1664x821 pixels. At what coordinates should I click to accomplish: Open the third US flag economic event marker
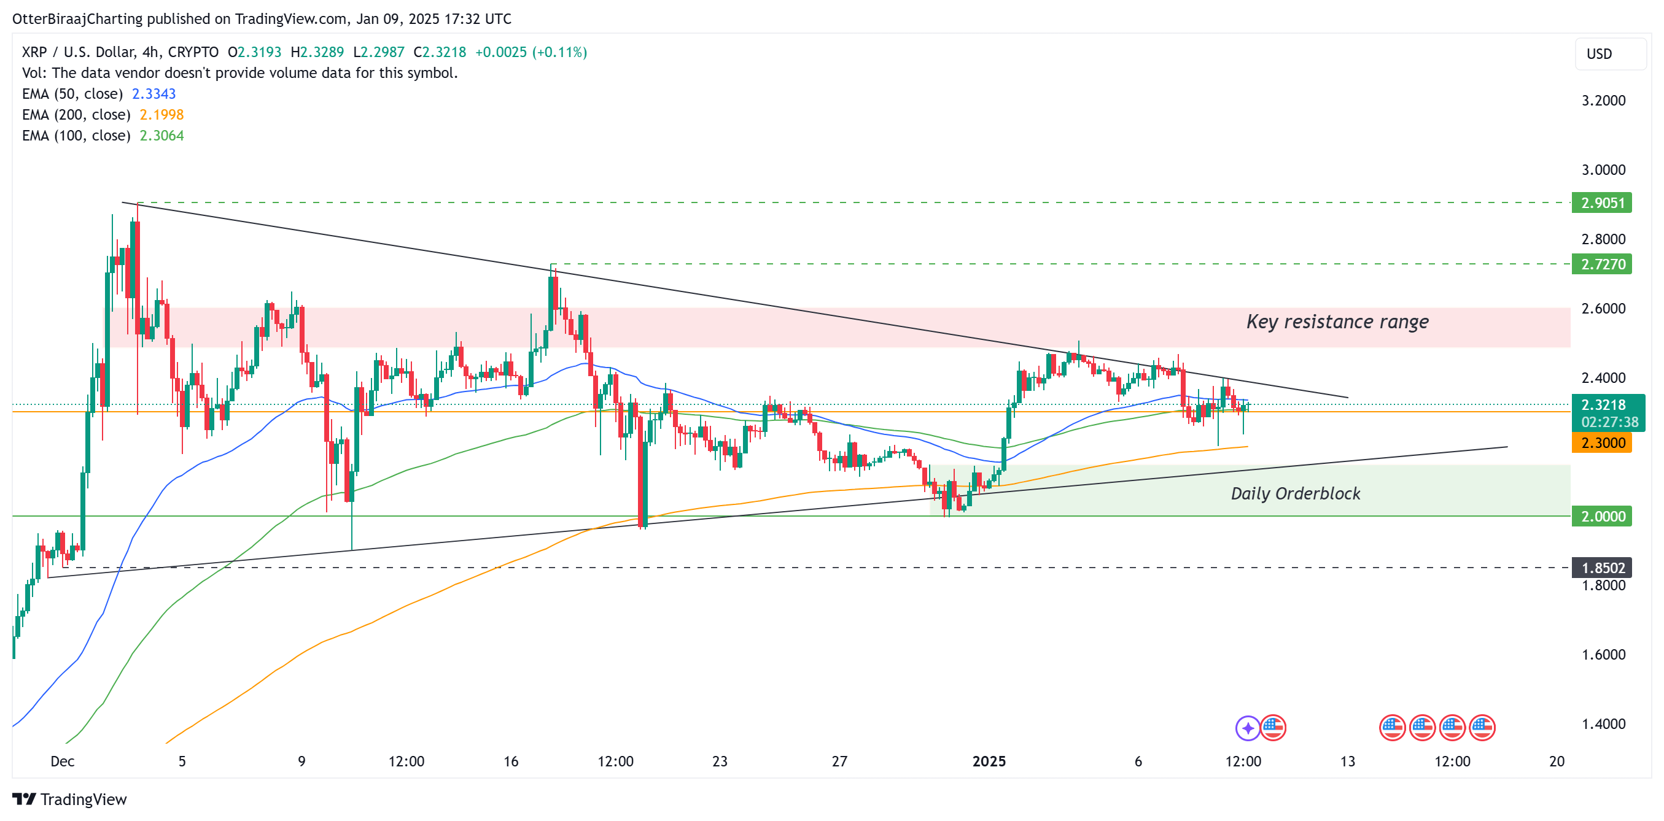pyautogui.click(x=1452, y=727)
